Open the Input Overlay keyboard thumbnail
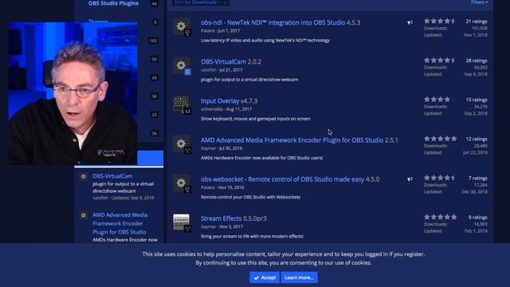The height and width of the screenshot is (287, 510). (x=181, y=104)
